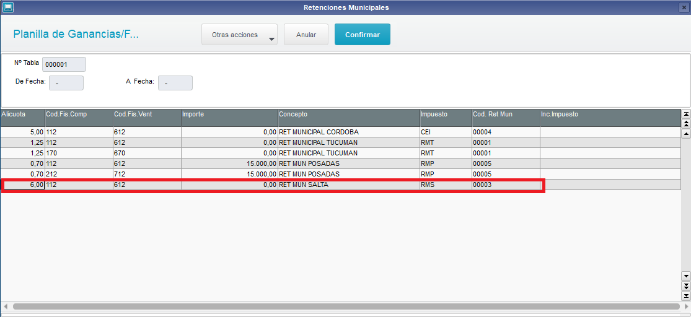Click the 0,00 importe in CORDOBA row
691x317 pixels.
229,132
